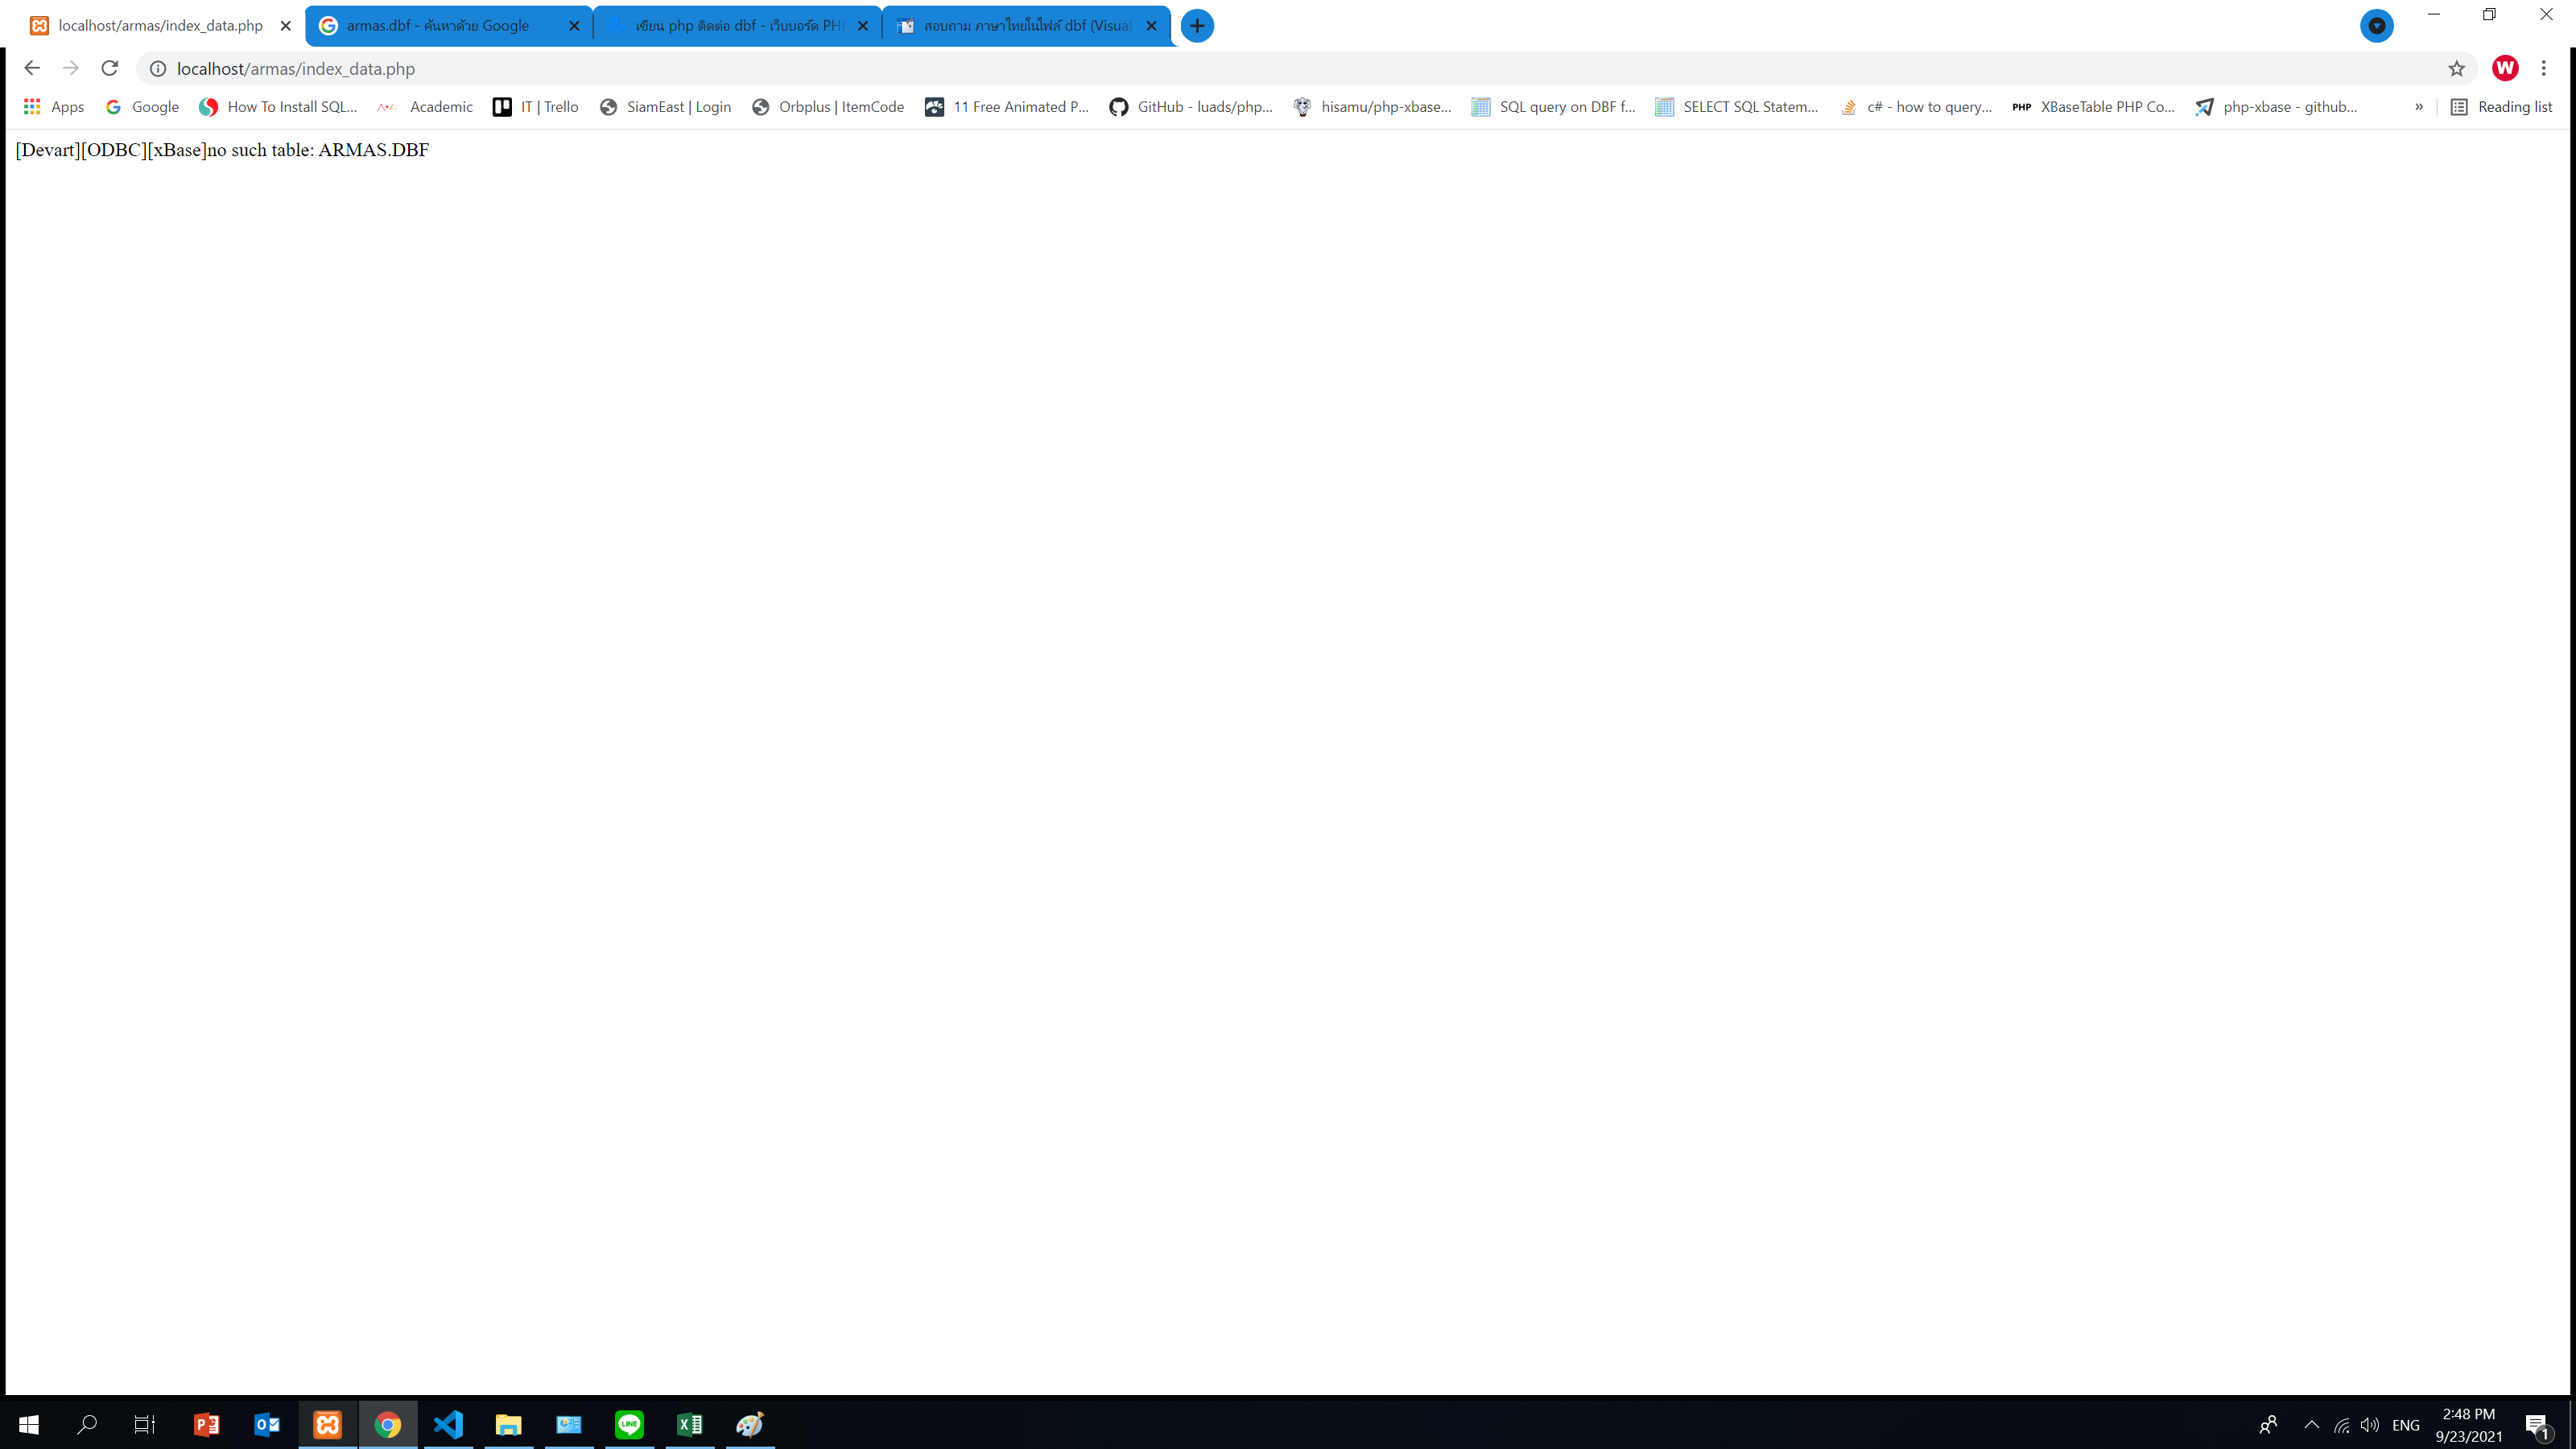Image resolution: width=2576 pixels, height=1449 pixels.
Task: Open the Apps grid shortcut
Action: [x=54, y=107]
